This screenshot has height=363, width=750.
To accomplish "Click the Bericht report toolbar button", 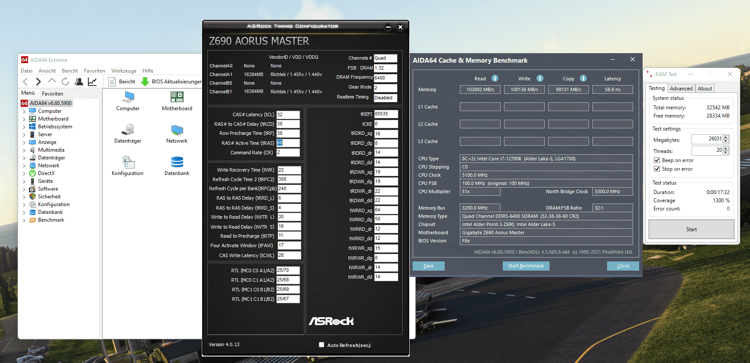I will [122, 81].
